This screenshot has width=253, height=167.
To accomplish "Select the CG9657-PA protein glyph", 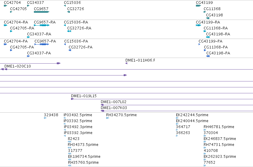I will (42, 44).
